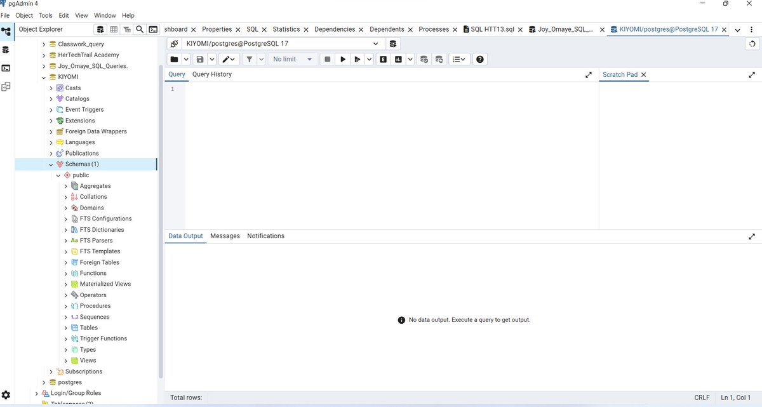Click the Execute query cursor-play icon

(x=358, y=59)
